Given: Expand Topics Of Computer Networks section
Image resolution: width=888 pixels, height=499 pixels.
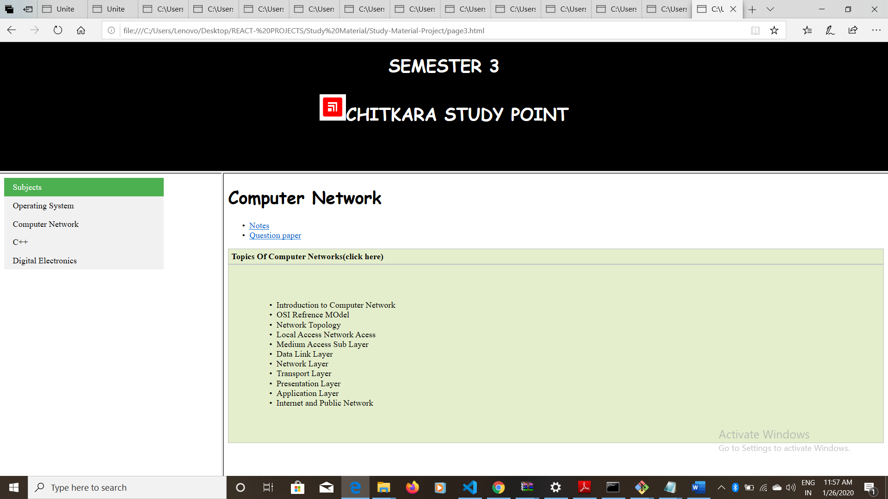Looking at the screenshot, I should 555,256.
